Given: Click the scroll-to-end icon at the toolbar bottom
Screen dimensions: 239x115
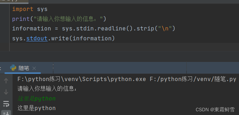Looking at the screenshot, I should coord(6,113).
